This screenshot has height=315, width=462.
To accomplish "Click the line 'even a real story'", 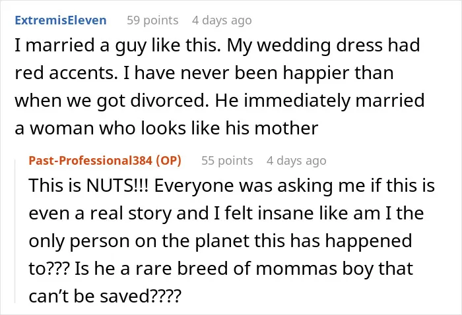I will pos(226,214).
